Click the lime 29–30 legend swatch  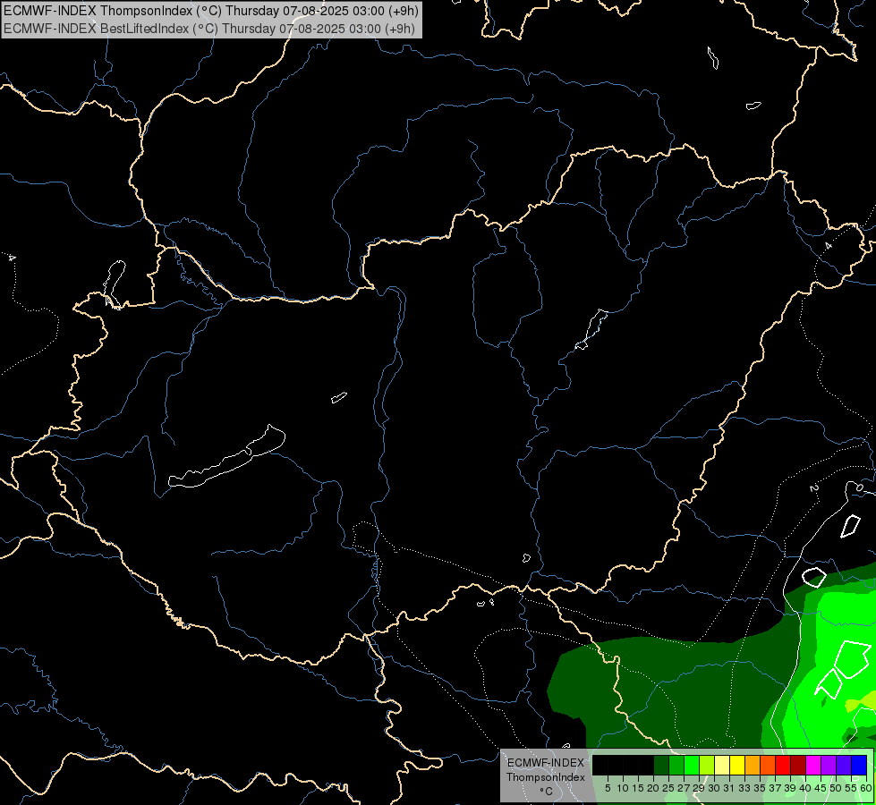click(x=707, y=765)
